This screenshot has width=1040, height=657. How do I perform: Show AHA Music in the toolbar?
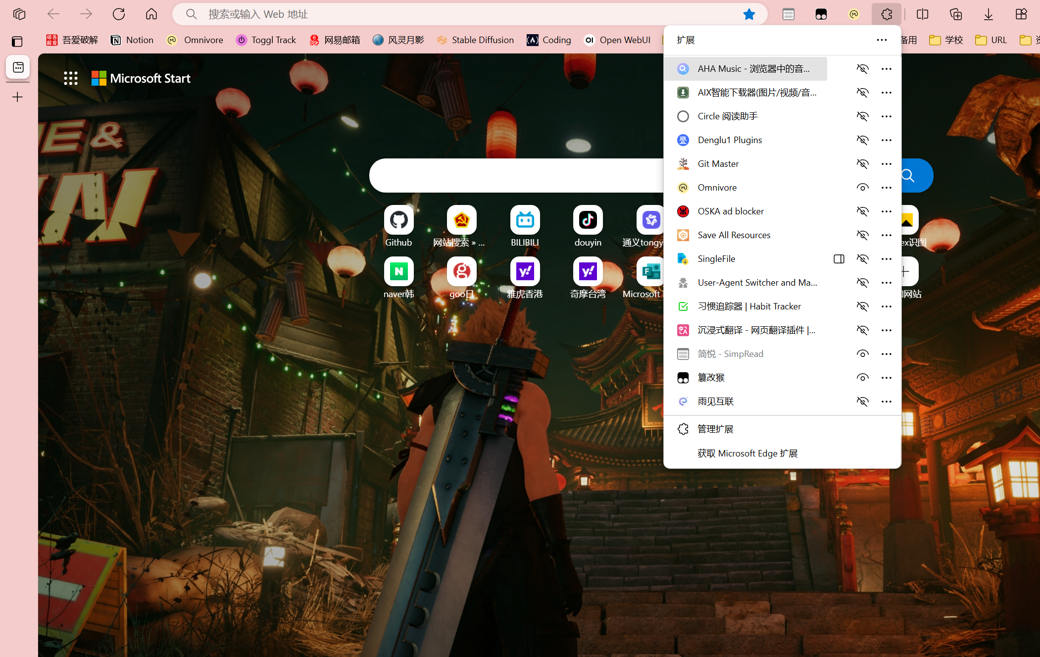(862, 69)
